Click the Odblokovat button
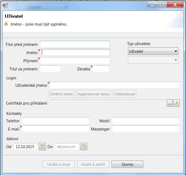The height and width of the screenshot is (175, 186). (x=125, y=94)
